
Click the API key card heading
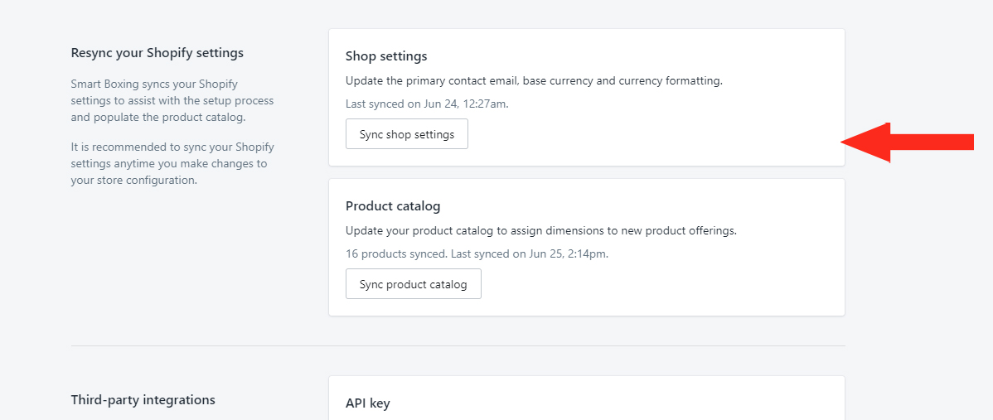[368, 403]
